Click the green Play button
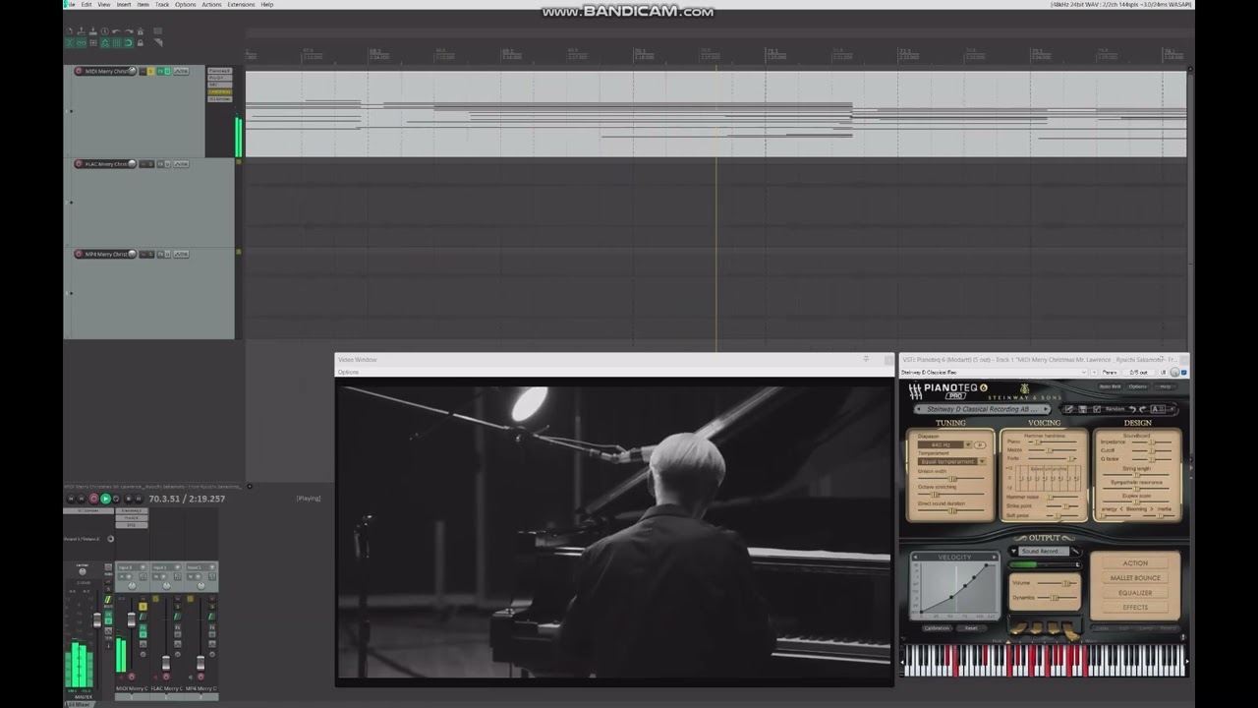This screenshot has width=1258, height=708. (x=106, y=499)
